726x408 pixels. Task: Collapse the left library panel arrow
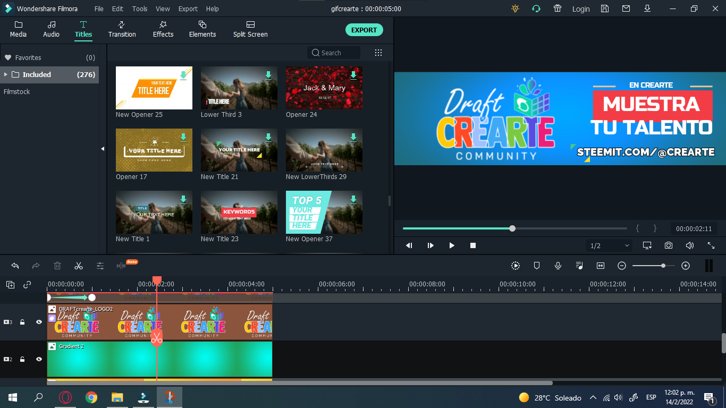point(103,149)
